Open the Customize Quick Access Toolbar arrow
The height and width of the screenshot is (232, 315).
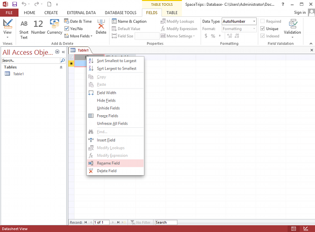(x=57, y=4)
